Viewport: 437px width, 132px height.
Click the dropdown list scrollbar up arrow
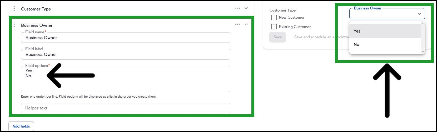tap(423, 24)
